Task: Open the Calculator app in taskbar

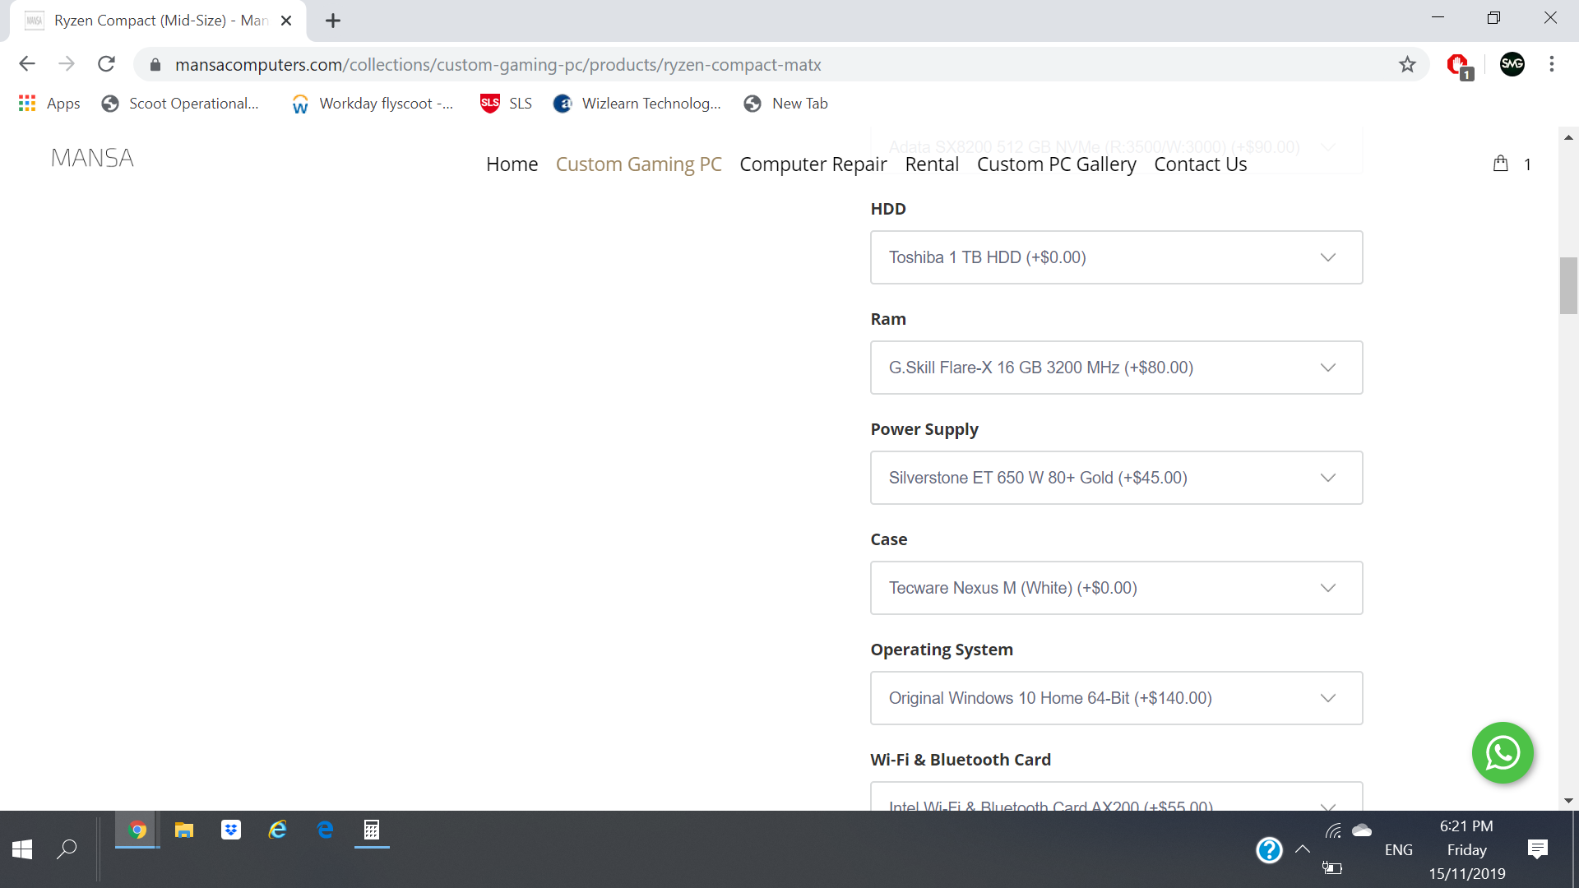Action: pyautogui.click(x=372, y=830)
